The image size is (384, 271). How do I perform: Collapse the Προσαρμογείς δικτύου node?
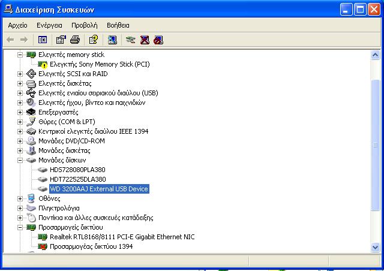tap(20, 227)
